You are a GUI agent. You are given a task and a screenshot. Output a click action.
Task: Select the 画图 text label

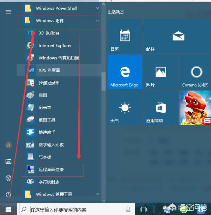point(43,95)
